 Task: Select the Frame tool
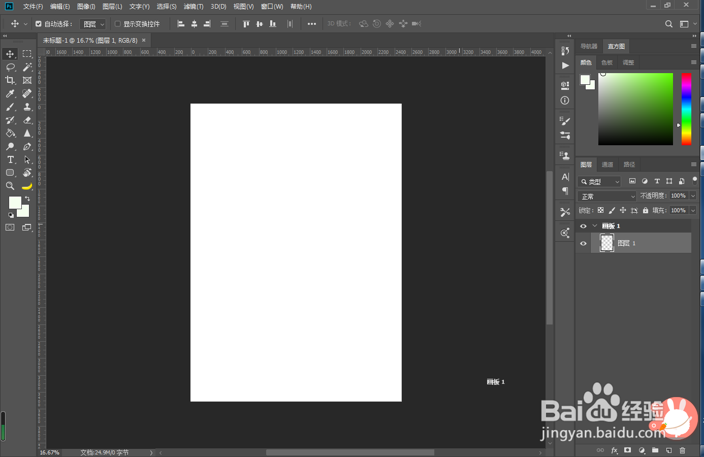point(27,80)
